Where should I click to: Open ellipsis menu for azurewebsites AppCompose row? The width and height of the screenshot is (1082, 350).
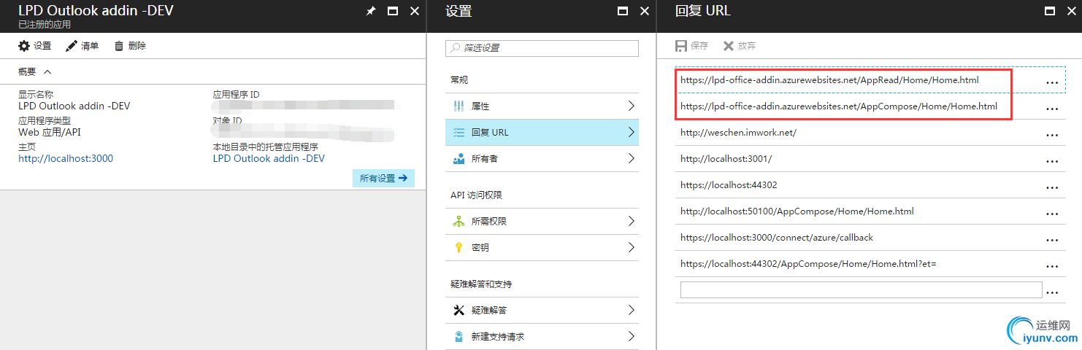(1052, 109)
